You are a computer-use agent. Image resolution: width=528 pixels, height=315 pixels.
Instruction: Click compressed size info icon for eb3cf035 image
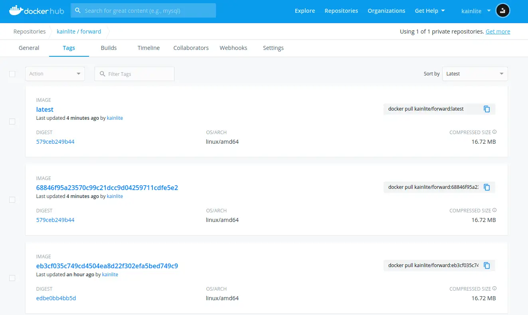[494, 289]
